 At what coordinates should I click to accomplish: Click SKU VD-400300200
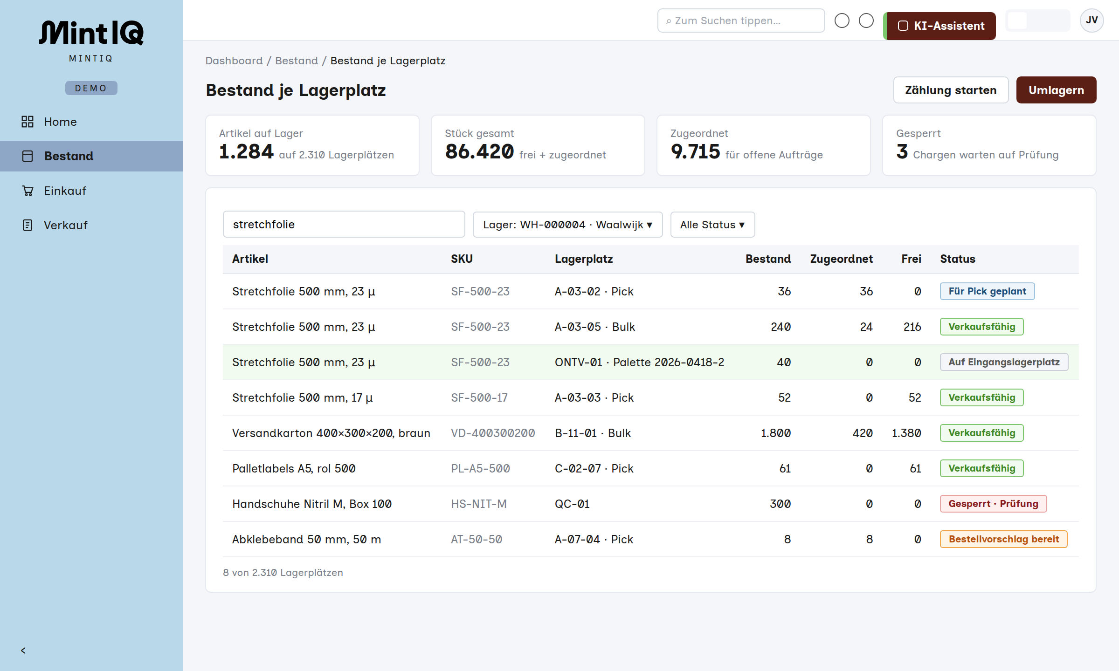[493, 433]
